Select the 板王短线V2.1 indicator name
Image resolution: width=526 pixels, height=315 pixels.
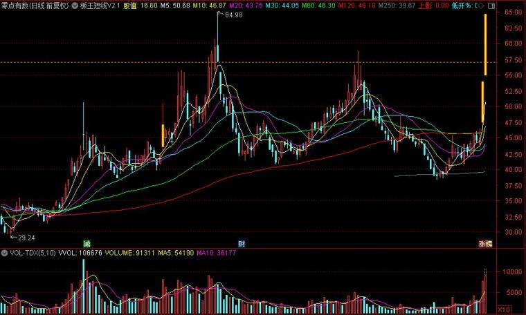point(100,6)
